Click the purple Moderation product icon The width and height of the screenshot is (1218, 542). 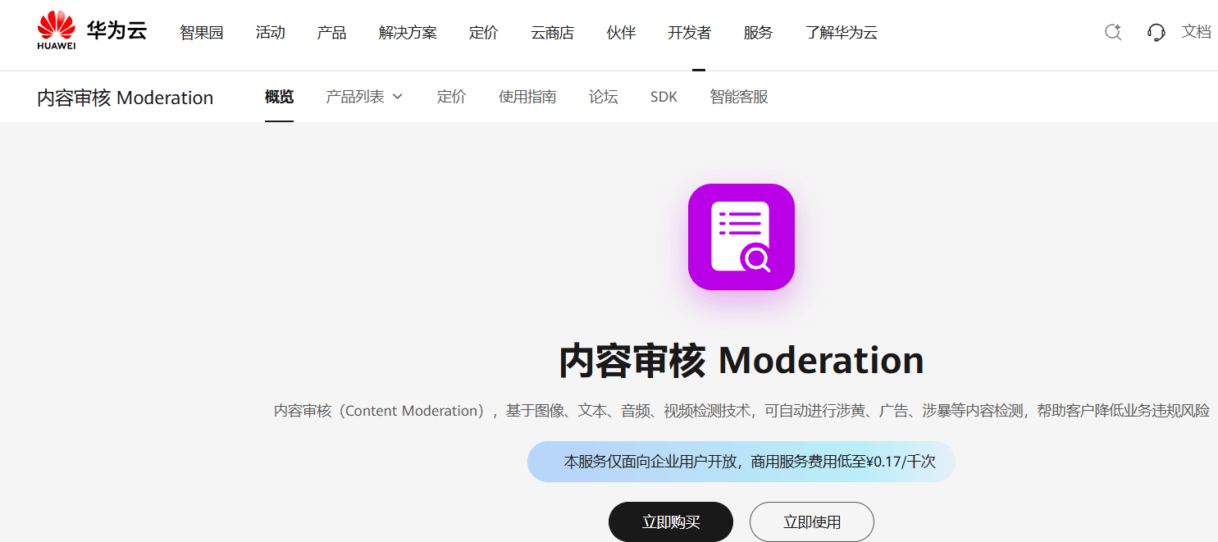(741, 237)
